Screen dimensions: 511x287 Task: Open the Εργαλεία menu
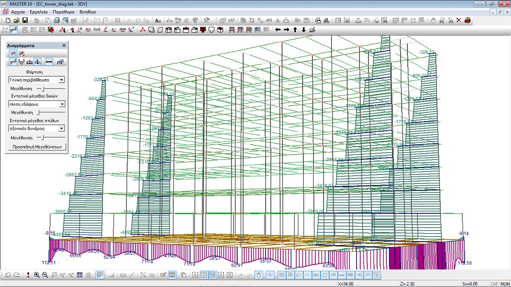tap(39, 11)
